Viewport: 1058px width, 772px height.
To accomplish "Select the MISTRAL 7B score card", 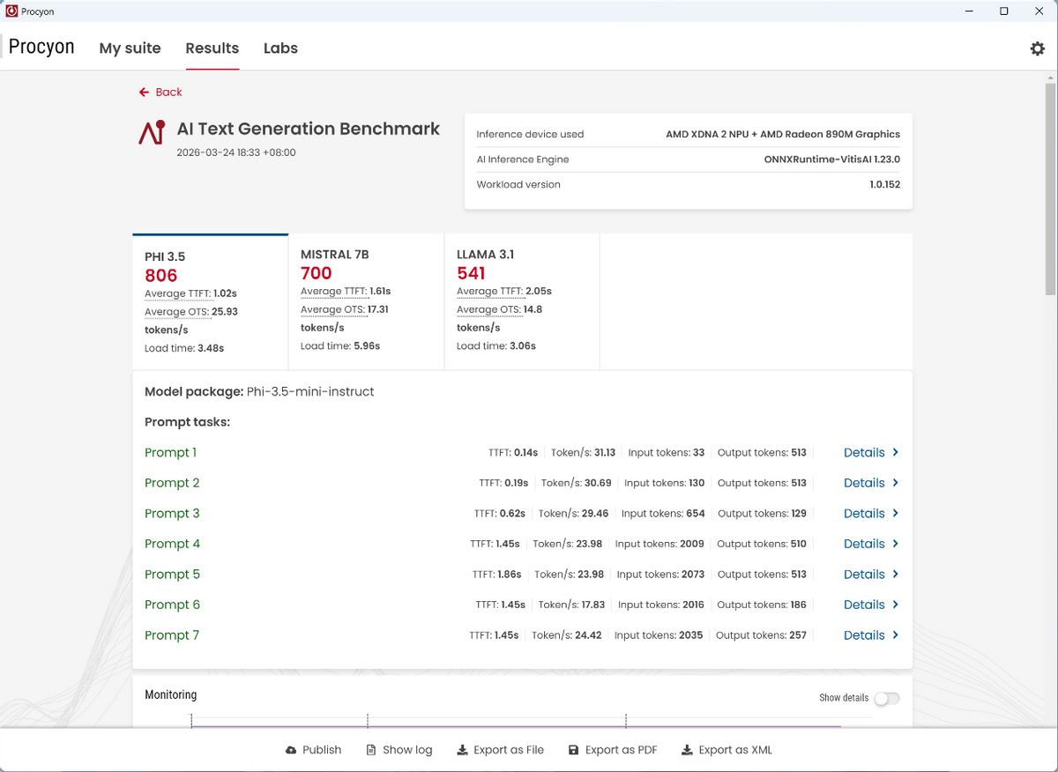I will point(366,301).
